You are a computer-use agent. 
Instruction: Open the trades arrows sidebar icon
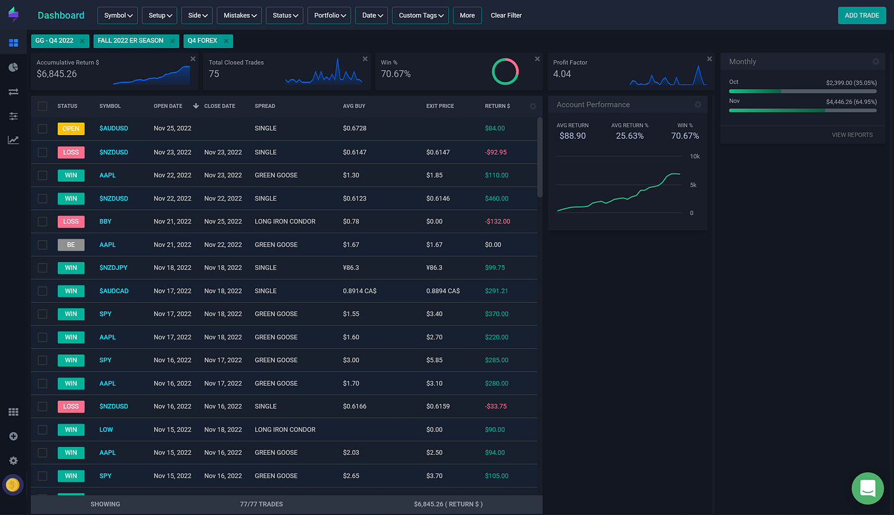tap(13, 91)
